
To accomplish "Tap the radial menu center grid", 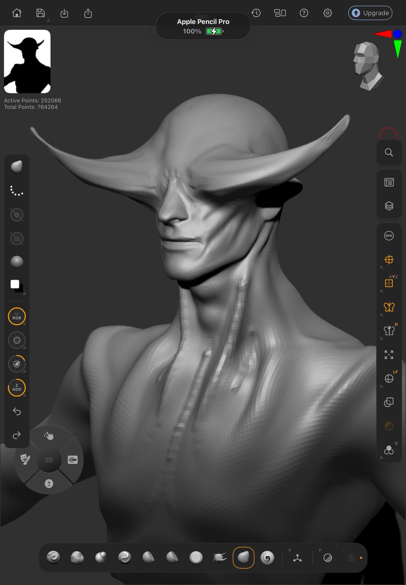I will click(x=49, y=460).
